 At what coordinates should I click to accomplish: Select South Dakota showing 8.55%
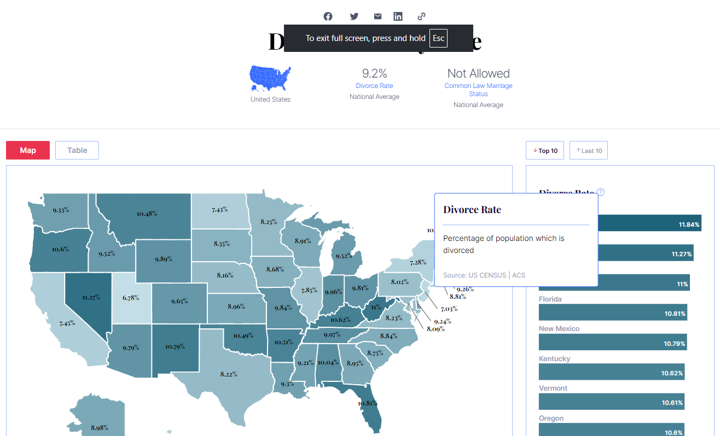[x=222, y=244]
